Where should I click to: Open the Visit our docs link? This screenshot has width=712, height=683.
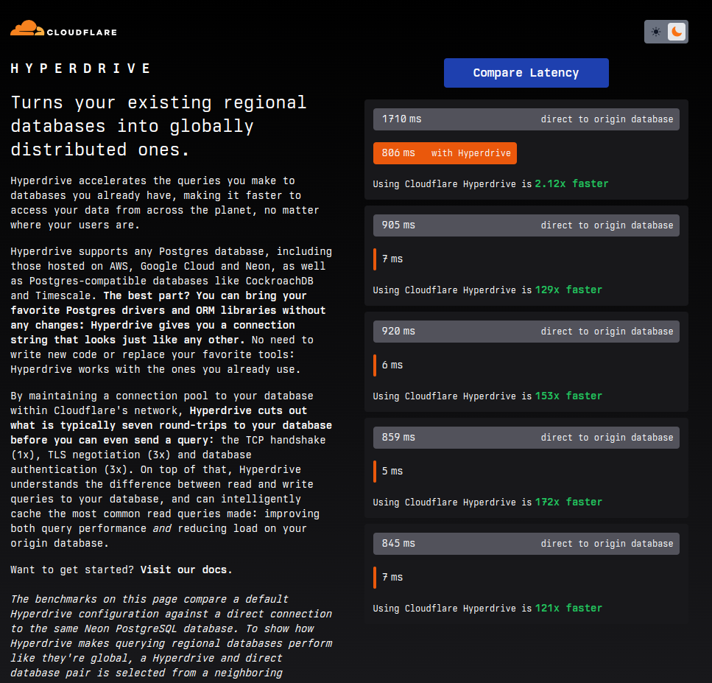click(186, 570)
